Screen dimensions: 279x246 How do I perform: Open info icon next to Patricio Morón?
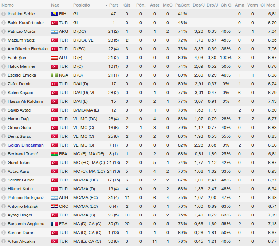(x=4, y=31)
